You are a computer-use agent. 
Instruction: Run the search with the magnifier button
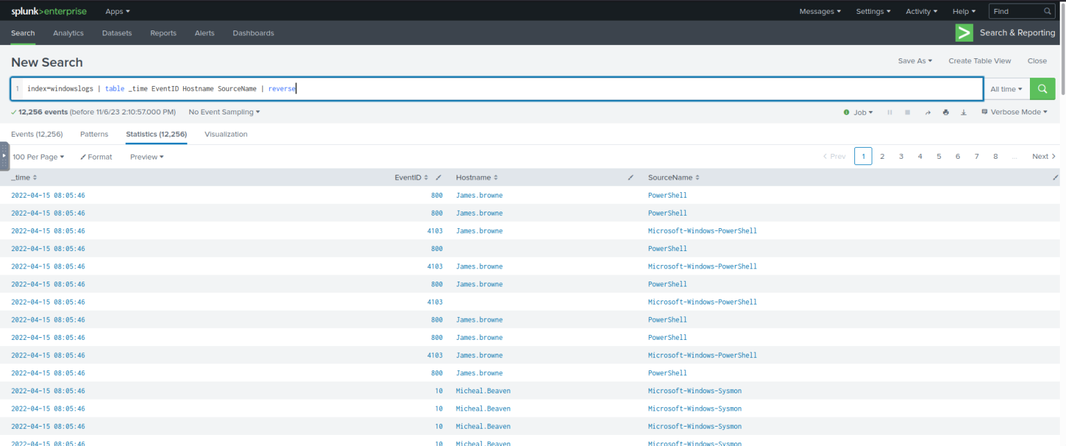[x=1042, y=89]
